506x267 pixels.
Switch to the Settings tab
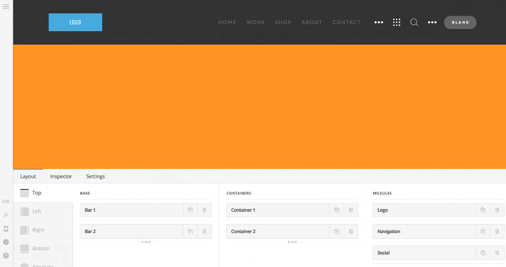[95, 176]
